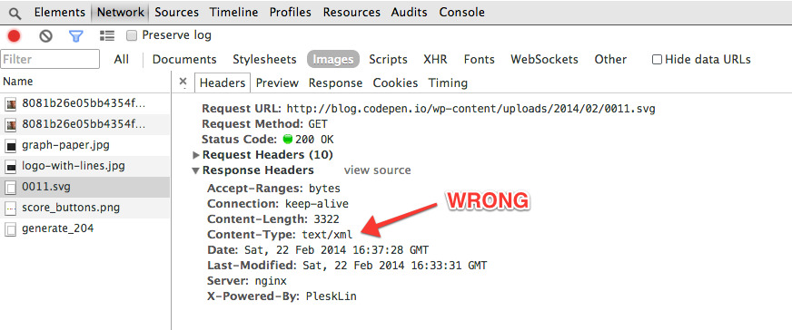Click the view source link
792x330 pixels.
(x=377, y=170)
